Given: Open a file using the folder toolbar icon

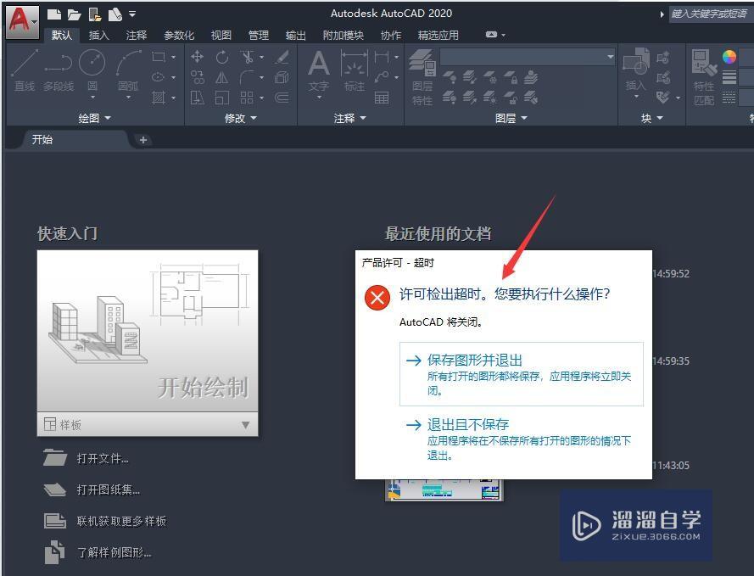Looking at the screenshot, I should [x=74, y=14].
